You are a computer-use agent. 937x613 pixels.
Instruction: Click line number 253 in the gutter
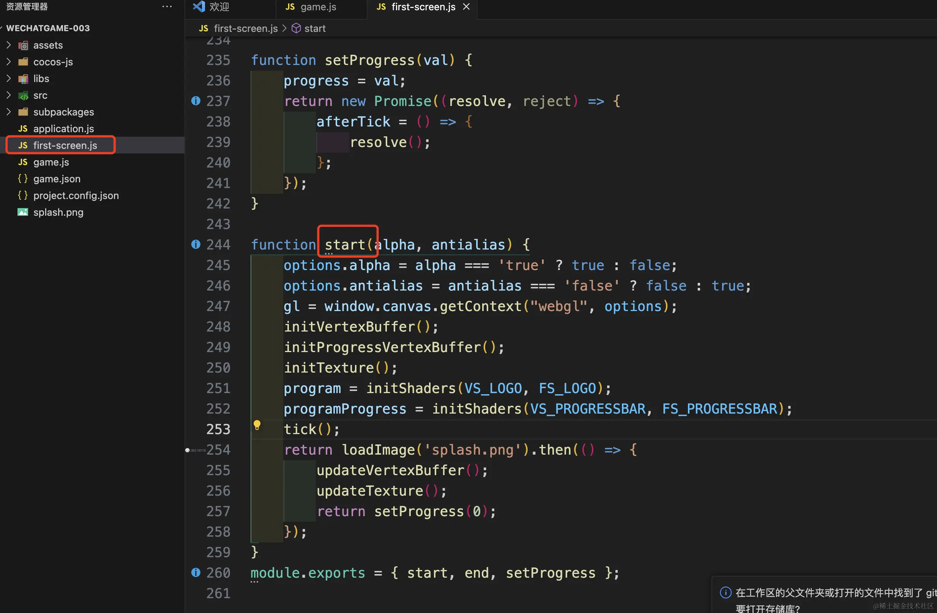[218, 429]
